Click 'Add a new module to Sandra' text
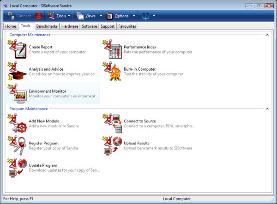This screenshot has height=204, width=277. coord(54,126)
